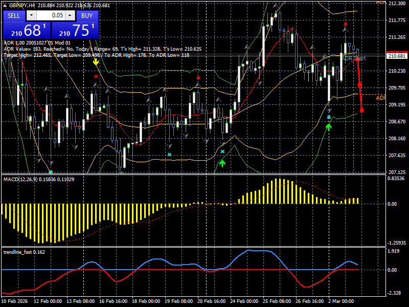Click the 1.919 trendline scale value
Screen dimensions: 409x307
[x=394, y=251]
